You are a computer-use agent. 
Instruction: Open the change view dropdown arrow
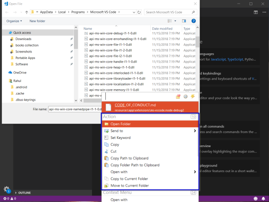pos(175,21)
